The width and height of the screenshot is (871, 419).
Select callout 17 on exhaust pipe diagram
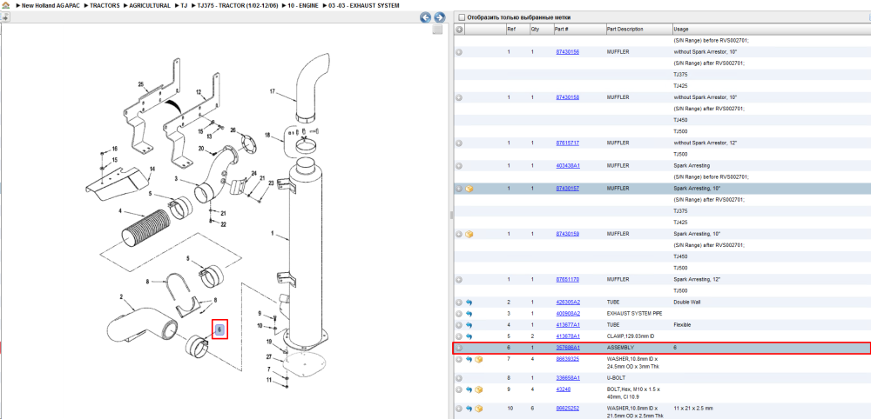(x=272, y=91)
